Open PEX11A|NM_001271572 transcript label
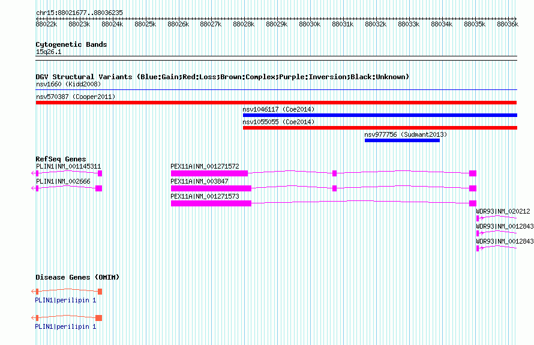Screen dimensions: 534x345 pyautogui.click(x=205, y=167)
